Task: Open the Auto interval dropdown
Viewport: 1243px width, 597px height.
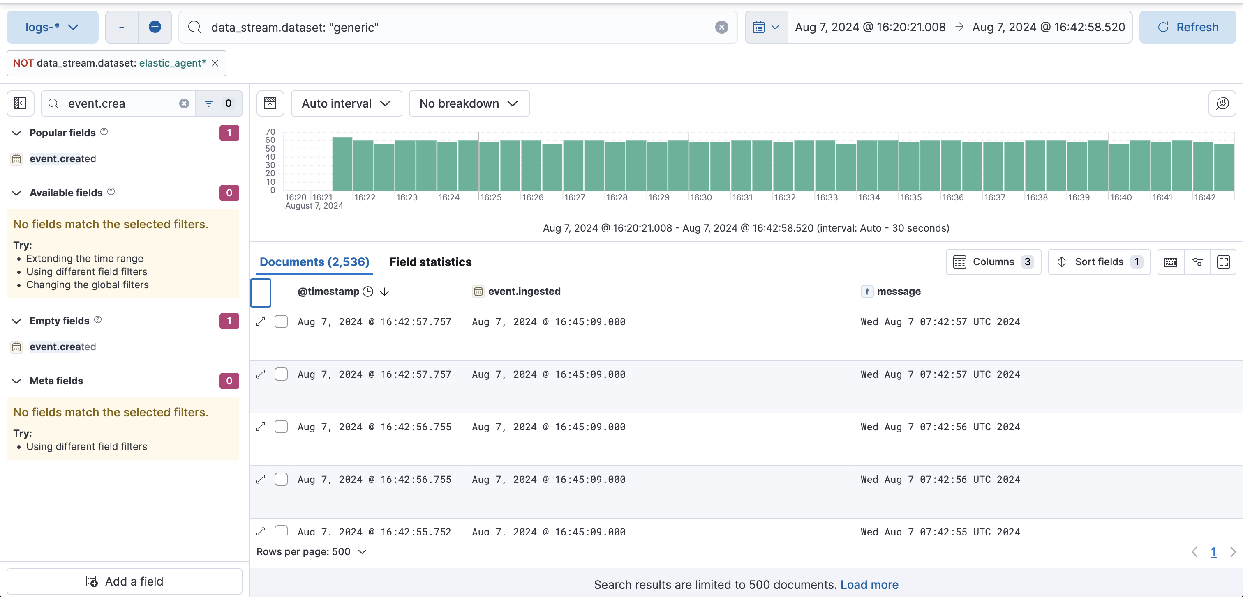Action: pyautogui.click(x=346, y=103)
